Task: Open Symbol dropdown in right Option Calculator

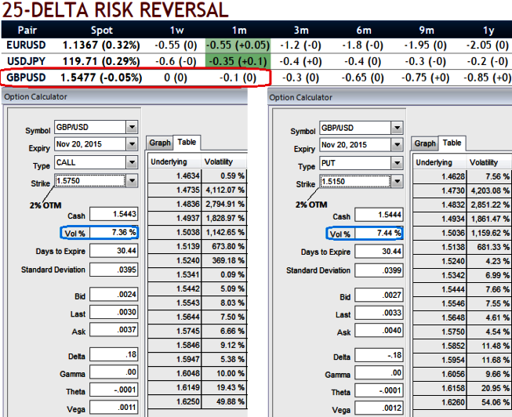Action: [x=397, y=128]
